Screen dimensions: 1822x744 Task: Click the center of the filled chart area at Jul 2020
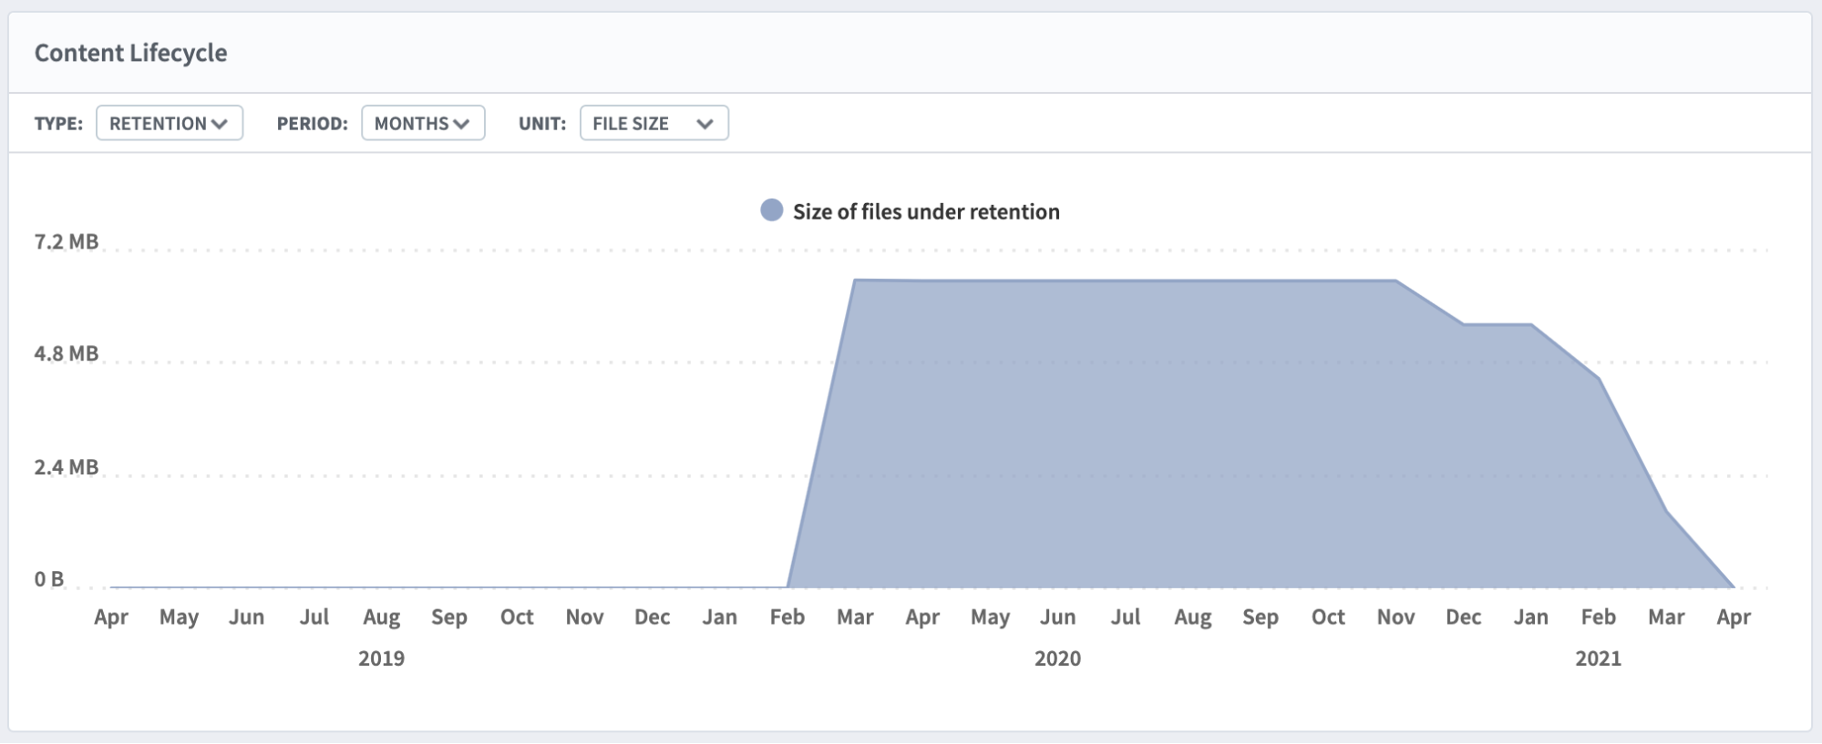pyautogui.click(x=1126, y=434)
